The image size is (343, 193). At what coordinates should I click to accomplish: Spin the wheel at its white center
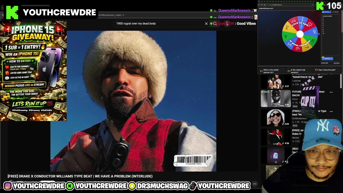[x=300, y=34]
